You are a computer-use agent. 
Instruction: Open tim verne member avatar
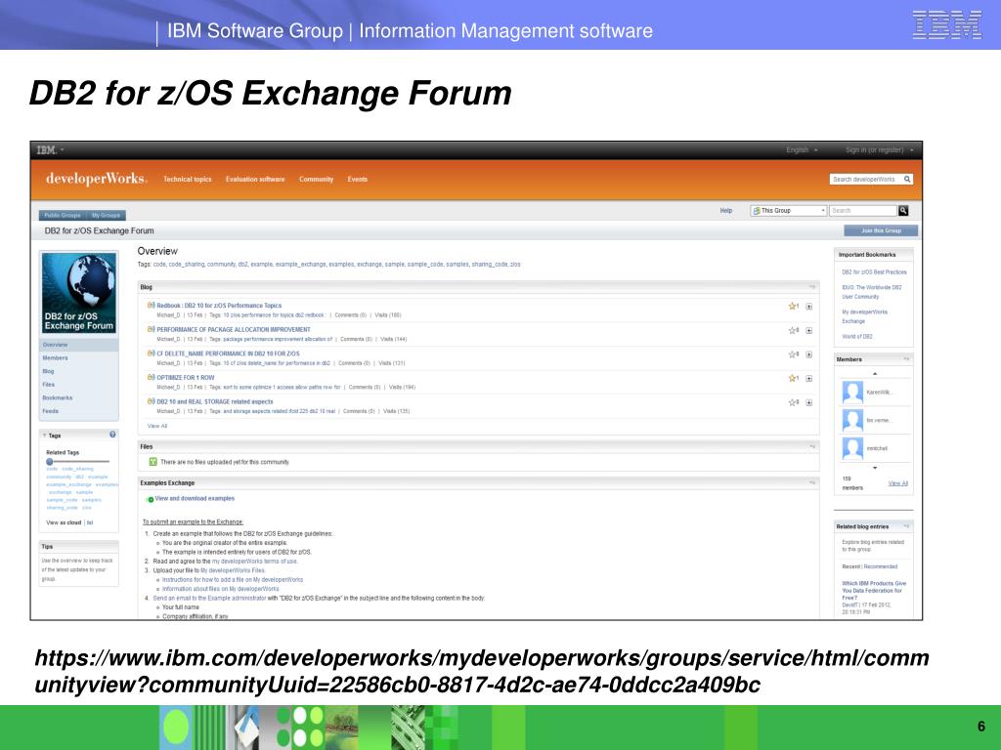point(852,420)
